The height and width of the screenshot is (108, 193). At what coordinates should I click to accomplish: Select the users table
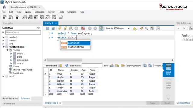[x=20, y=63]
